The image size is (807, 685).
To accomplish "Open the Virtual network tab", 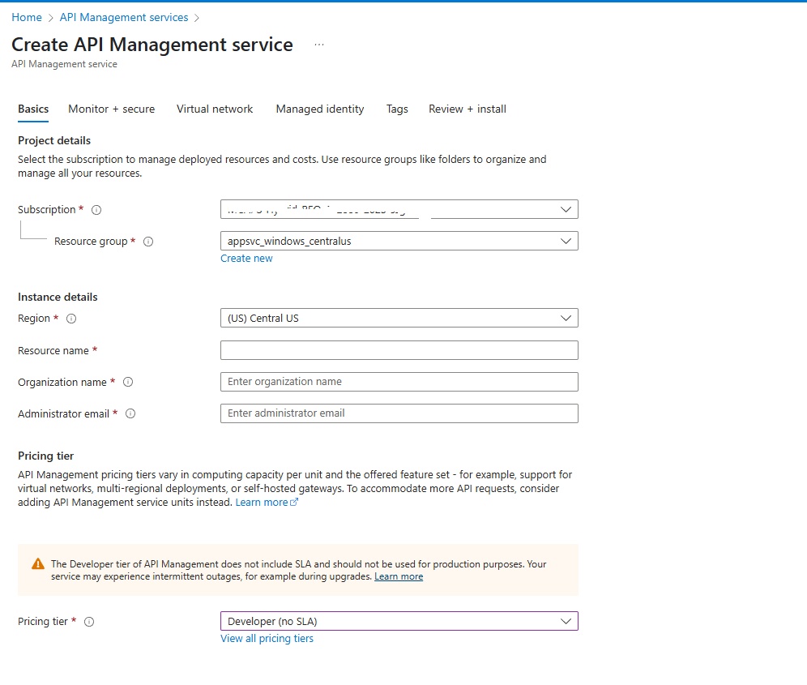I will [x=215, y=109].
